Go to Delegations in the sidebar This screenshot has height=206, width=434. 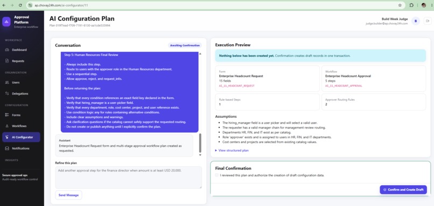pos(21,94)
